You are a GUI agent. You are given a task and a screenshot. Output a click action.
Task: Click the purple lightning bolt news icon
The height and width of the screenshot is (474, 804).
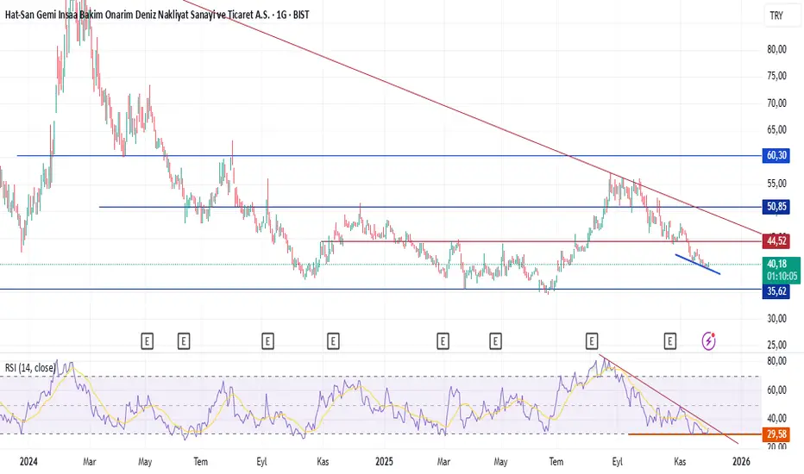(x=708, y=340)
